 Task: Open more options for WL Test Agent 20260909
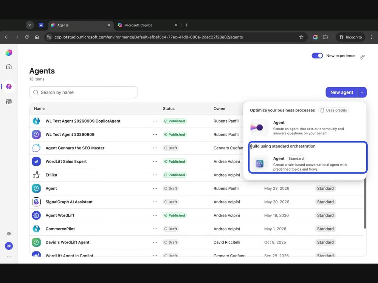point(155,135)
